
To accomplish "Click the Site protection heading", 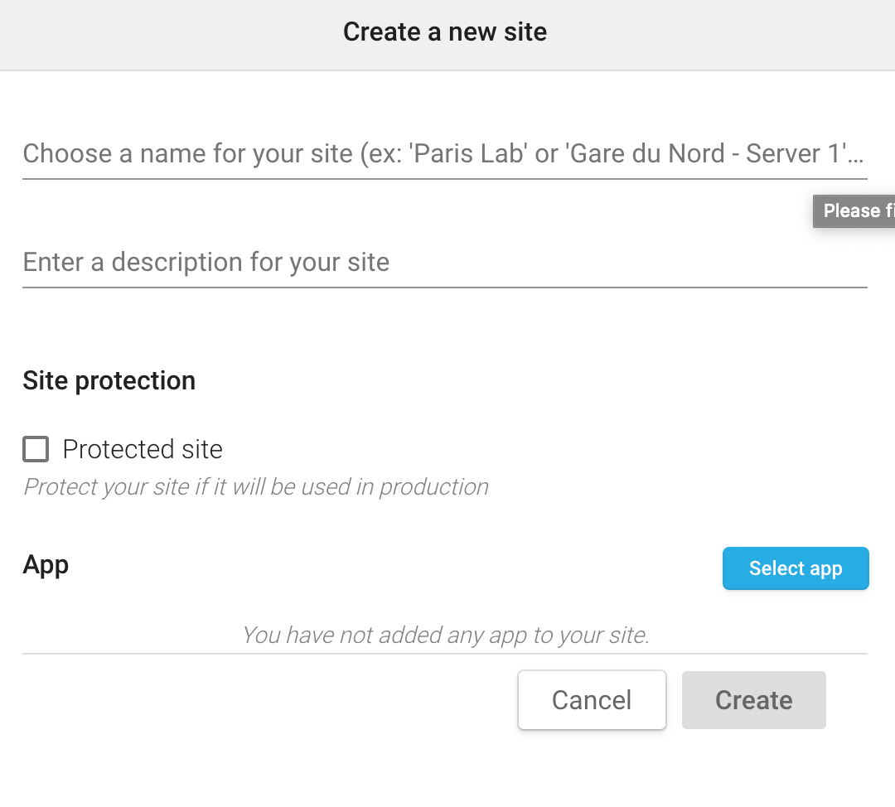I will 109,381.
